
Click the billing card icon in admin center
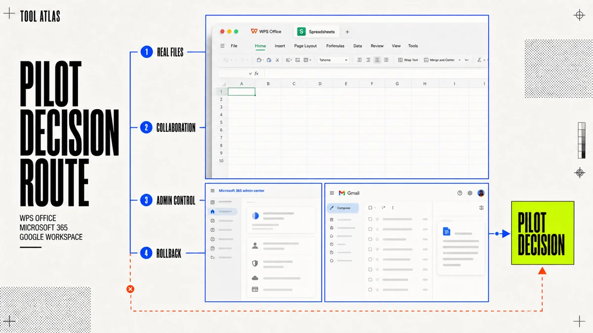click(255, 290)
